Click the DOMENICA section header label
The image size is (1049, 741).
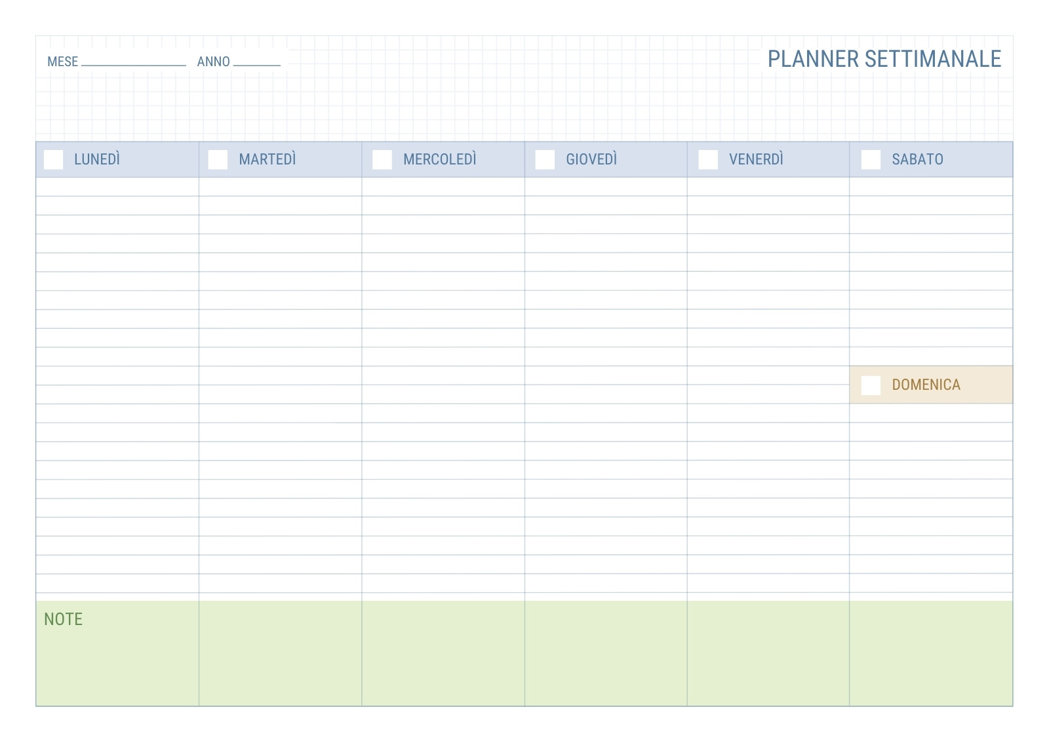926,385
